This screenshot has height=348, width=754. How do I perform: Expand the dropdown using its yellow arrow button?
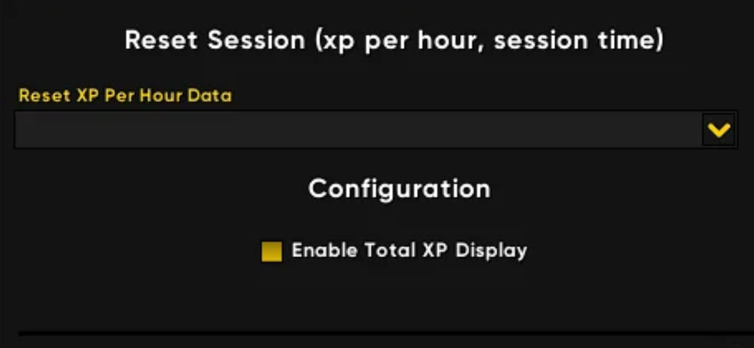coord(719,130)
